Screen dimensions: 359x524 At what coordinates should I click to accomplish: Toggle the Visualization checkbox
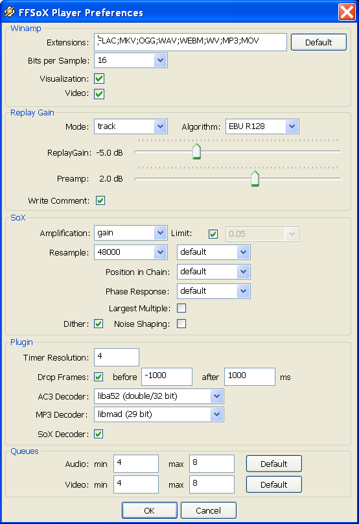point(99,78)
